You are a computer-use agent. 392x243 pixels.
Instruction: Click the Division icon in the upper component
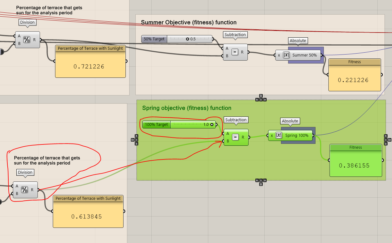point(27,40)
